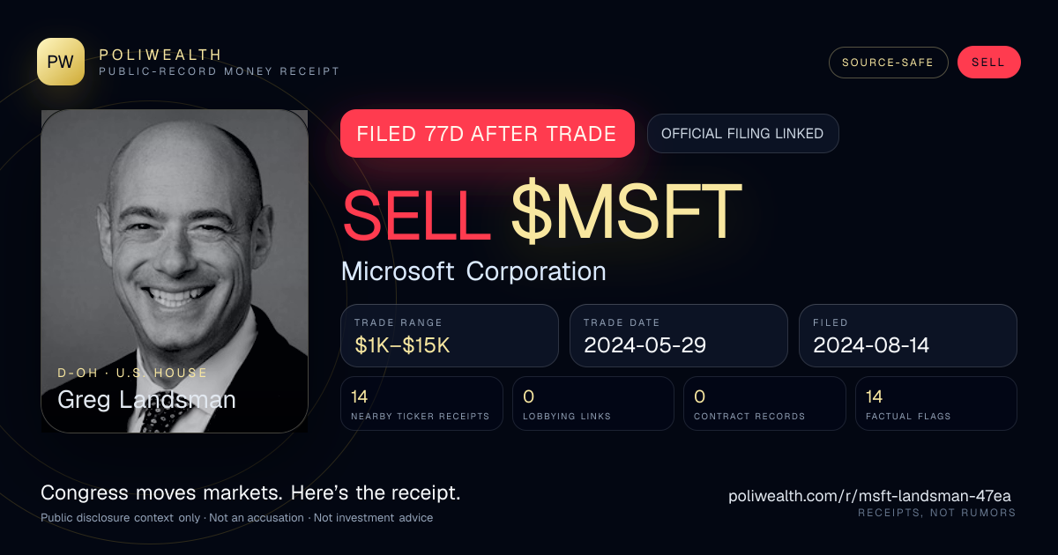The height and width of the screenshot is (555, 1058).
Task: Click the D-OH U.S. House label
Action: pos(132,374)
